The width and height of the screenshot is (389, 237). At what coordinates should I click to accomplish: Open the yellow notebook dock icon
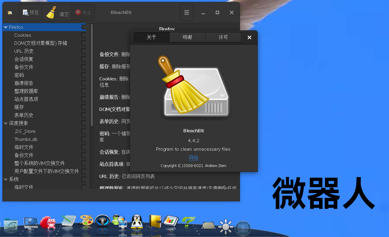pos(154,222)
